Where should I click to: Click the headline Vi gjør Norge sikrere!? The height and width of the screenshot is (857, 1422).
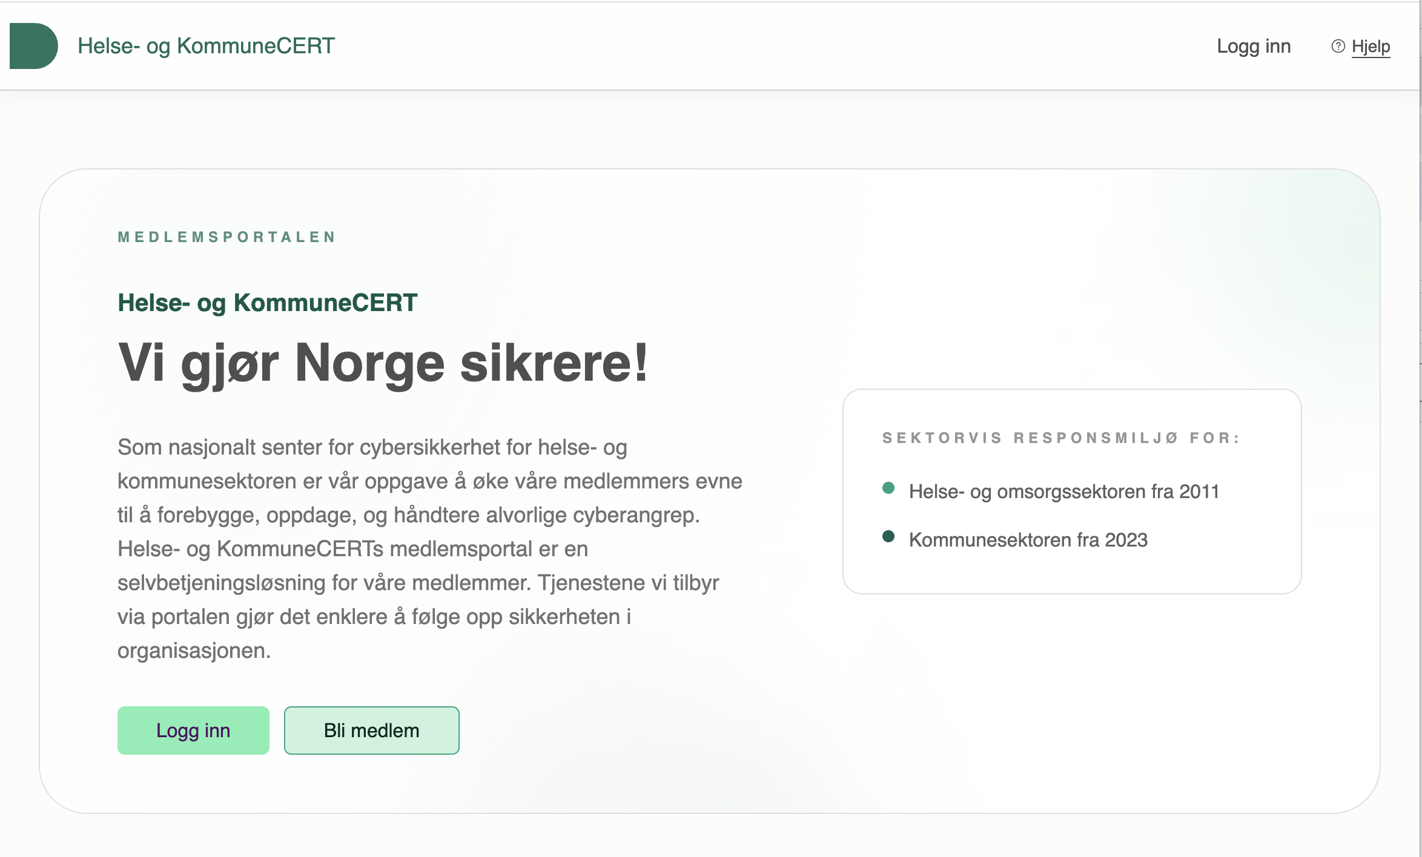click(x=383, y=363)
